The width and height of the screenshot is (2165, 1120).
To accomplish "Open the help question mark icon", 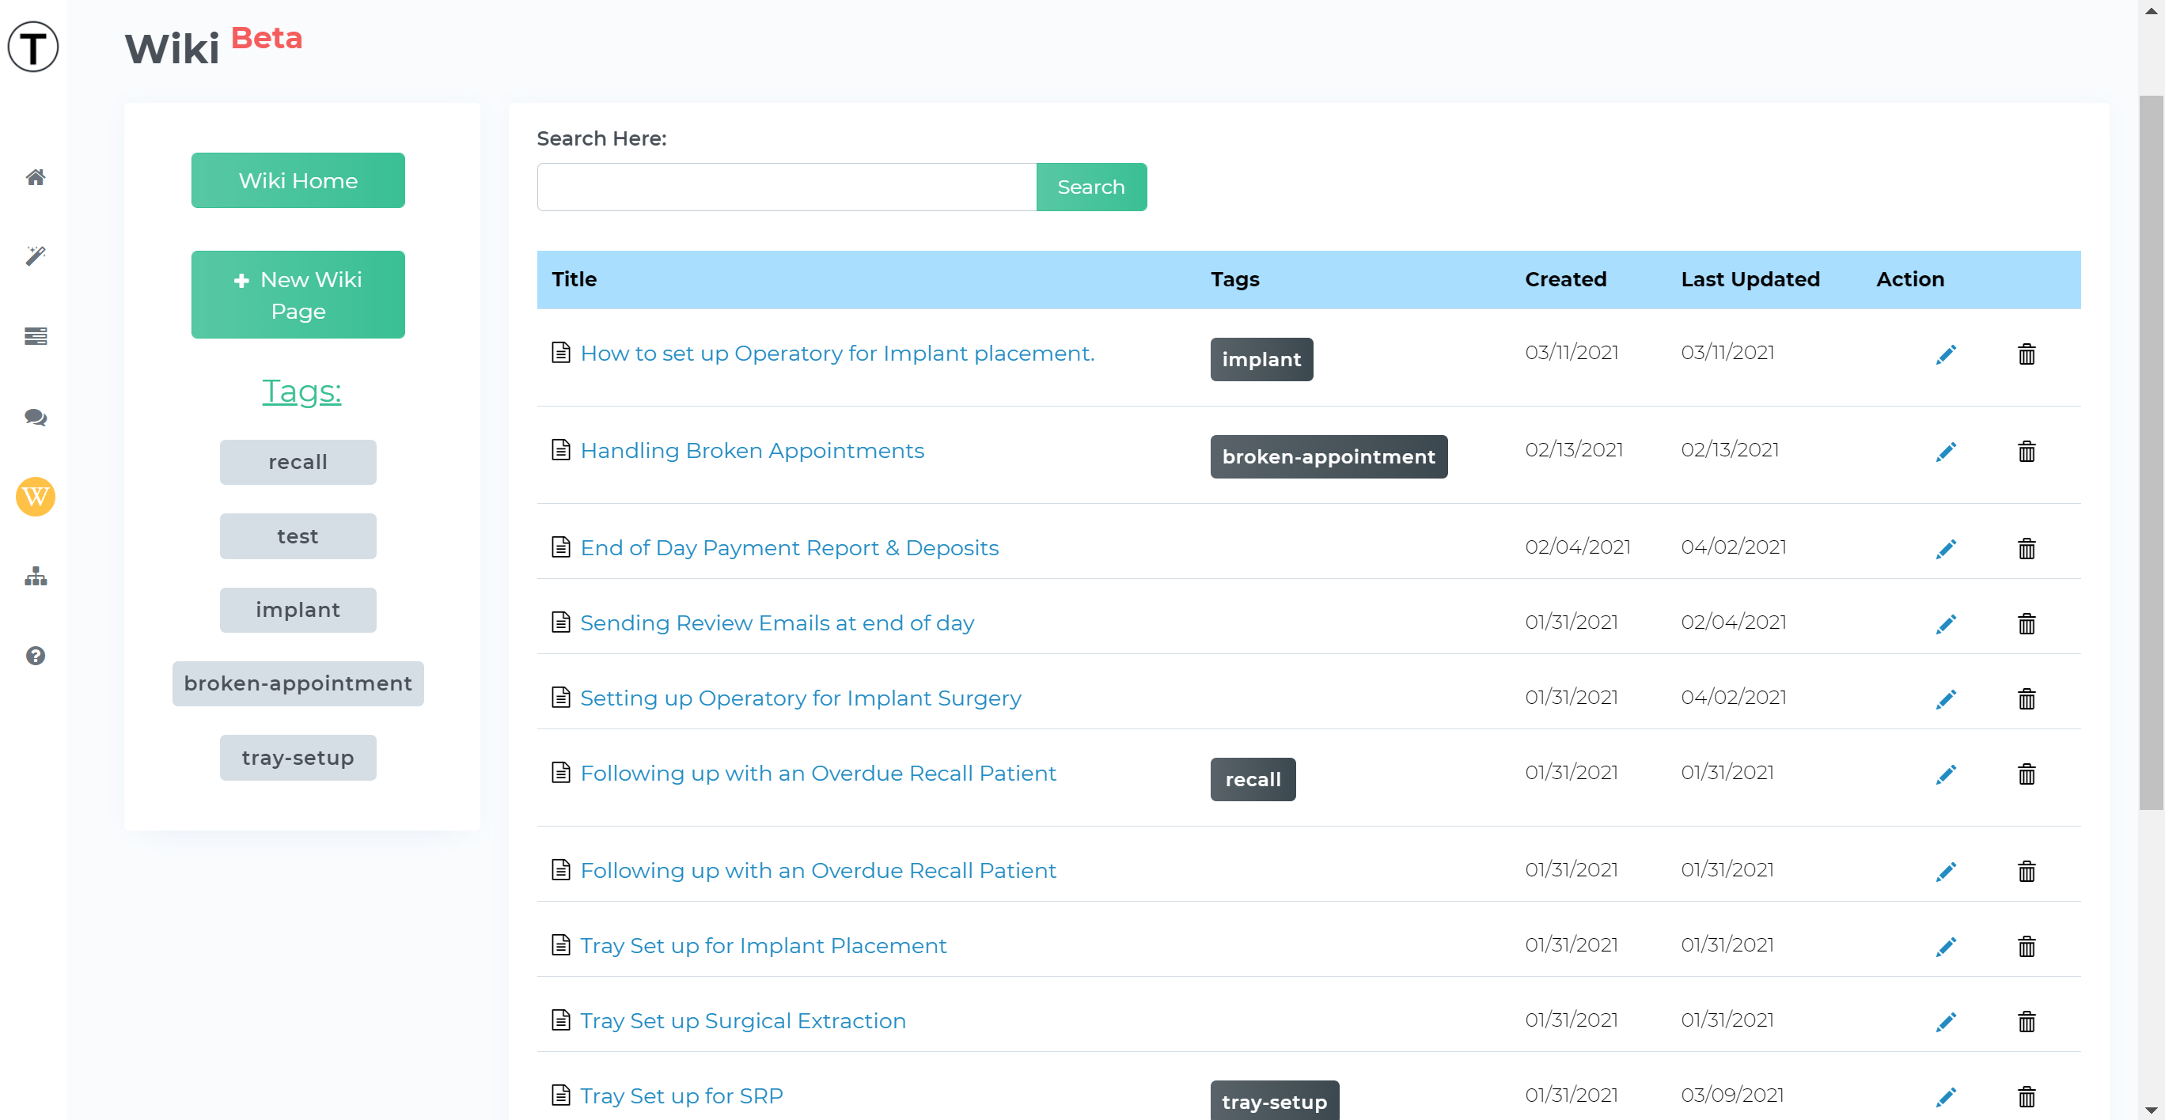I will (36, 656).
